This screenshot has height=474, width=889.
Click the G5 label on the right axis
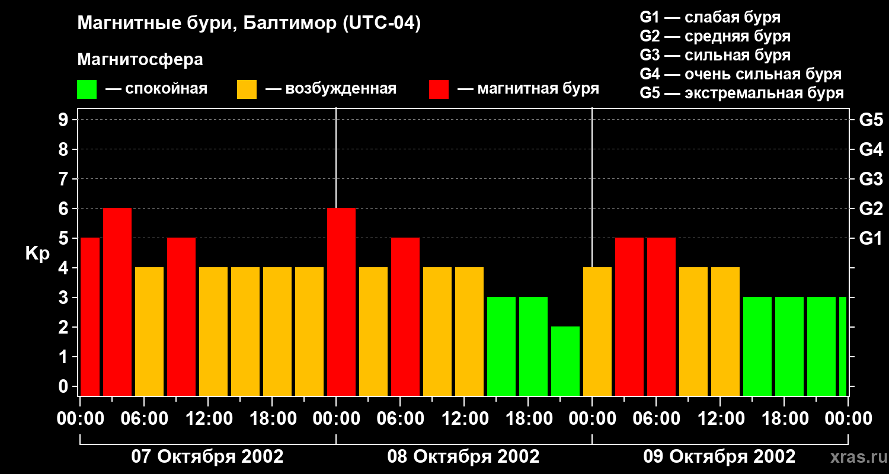point(871,120)
